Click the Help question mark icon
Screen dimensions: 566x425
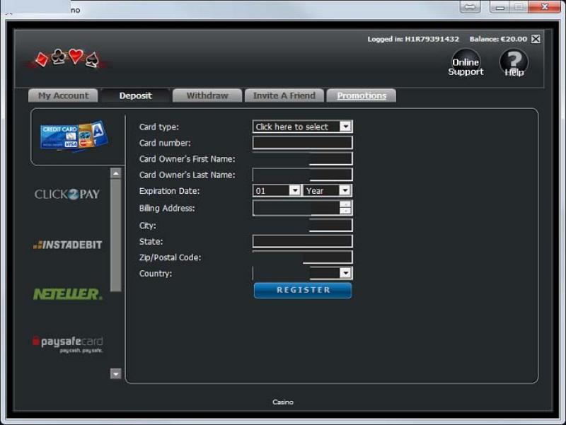click(x=514, y=64)
